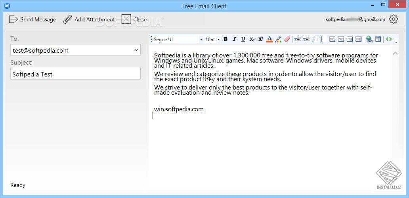409x198 pixels.
Task: Expand toolbar overflow options arrow
Action: (x=396, y=42)
